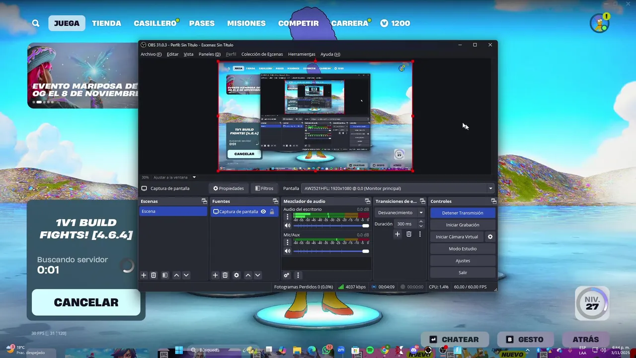Image resolution: width=636 pixels, height=358 pixels.
Task: Open Audio del escritorio three-dot options
Action: click(x=287, y=217)
